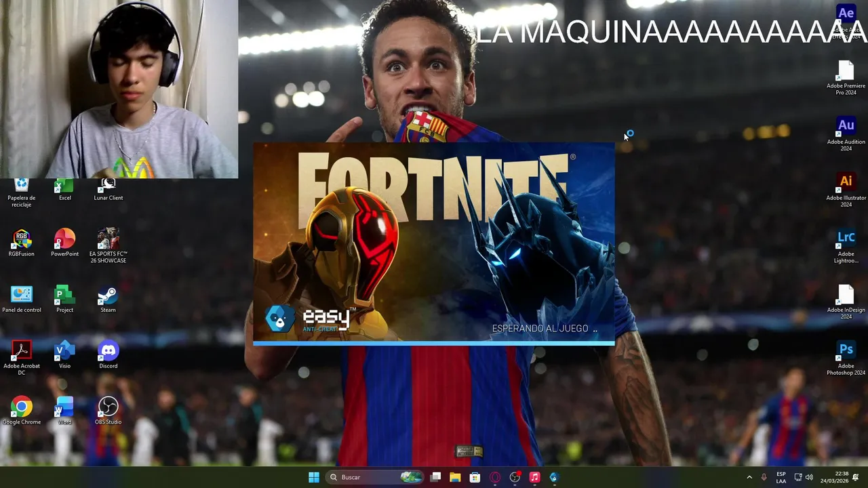Open the notifications bell icon

coord(856,477)
